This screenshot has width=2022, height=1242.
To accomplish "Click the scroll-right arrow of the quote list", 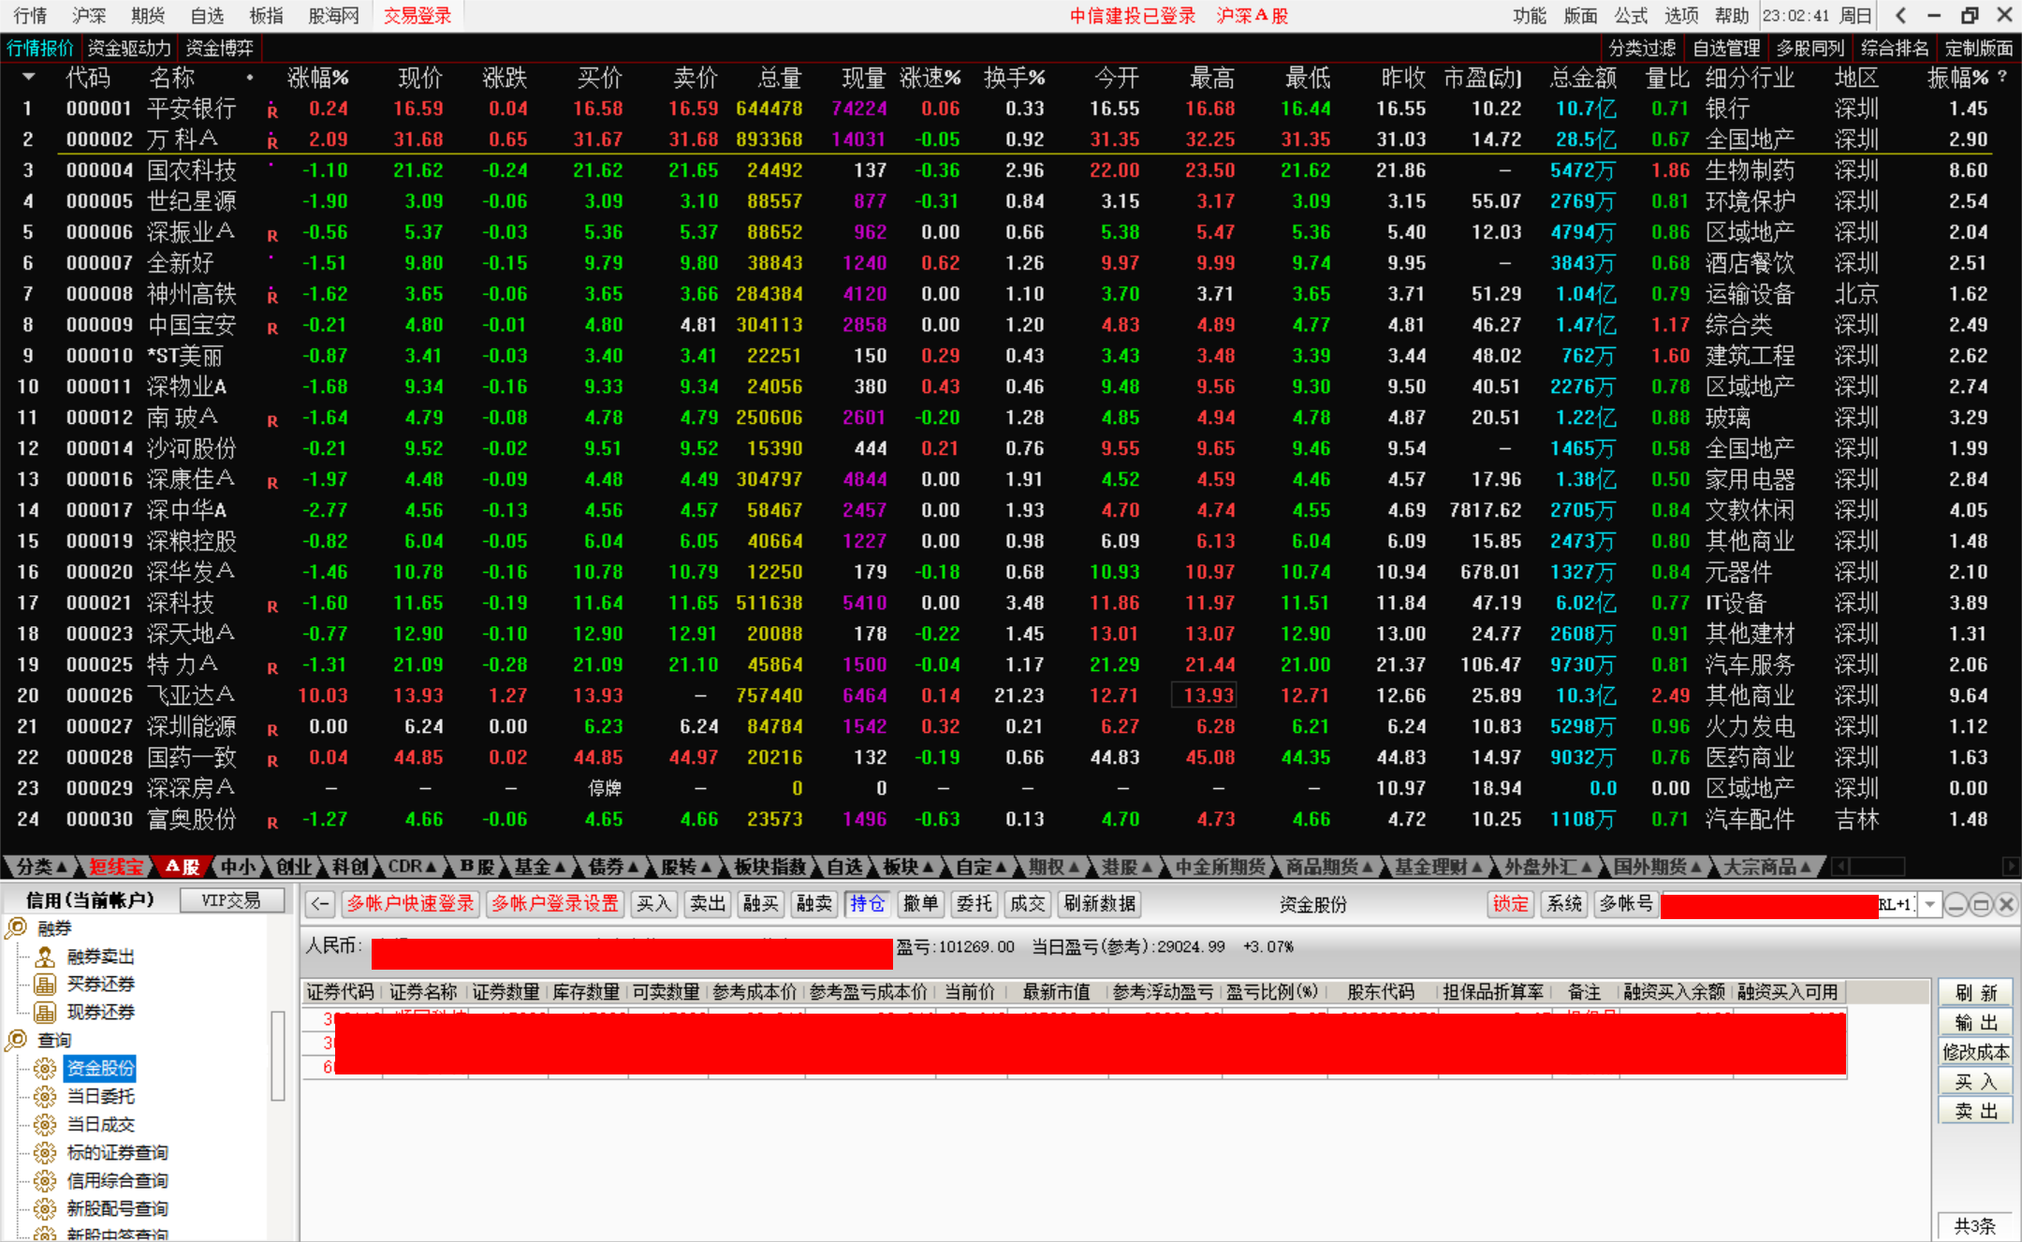I will point(2010,867).
